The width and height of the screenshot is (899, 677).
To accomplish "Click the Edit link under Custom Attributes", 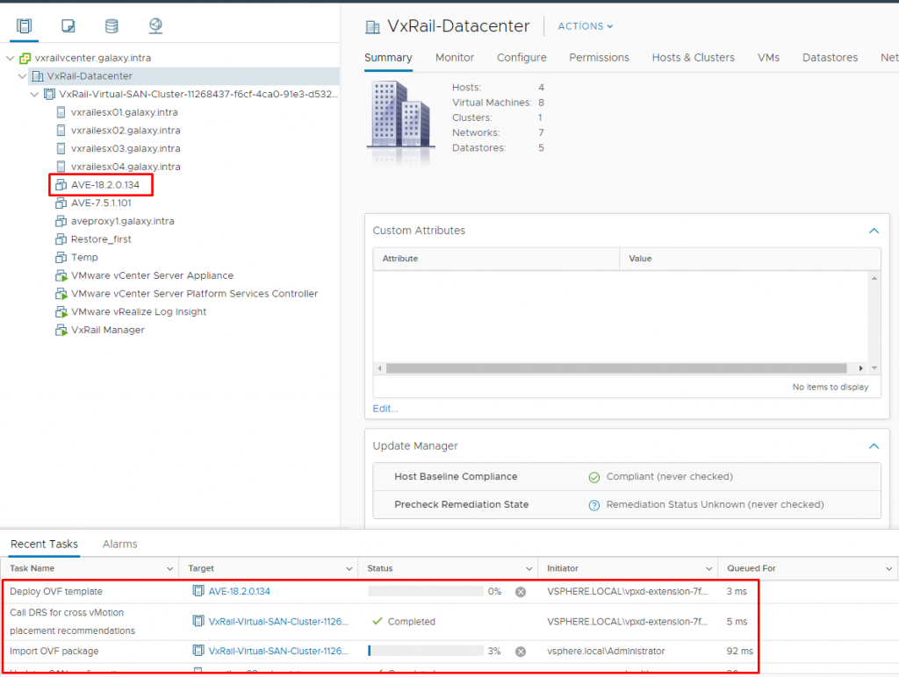I will pyautogui.click(x=385, y=409).
